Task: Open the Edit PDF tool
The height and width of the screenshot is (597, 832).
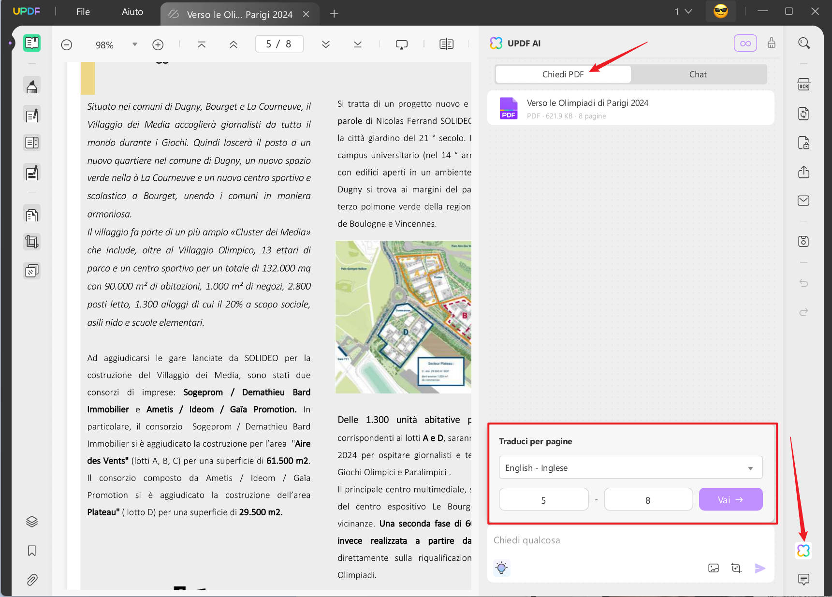Action: point(32,115)
